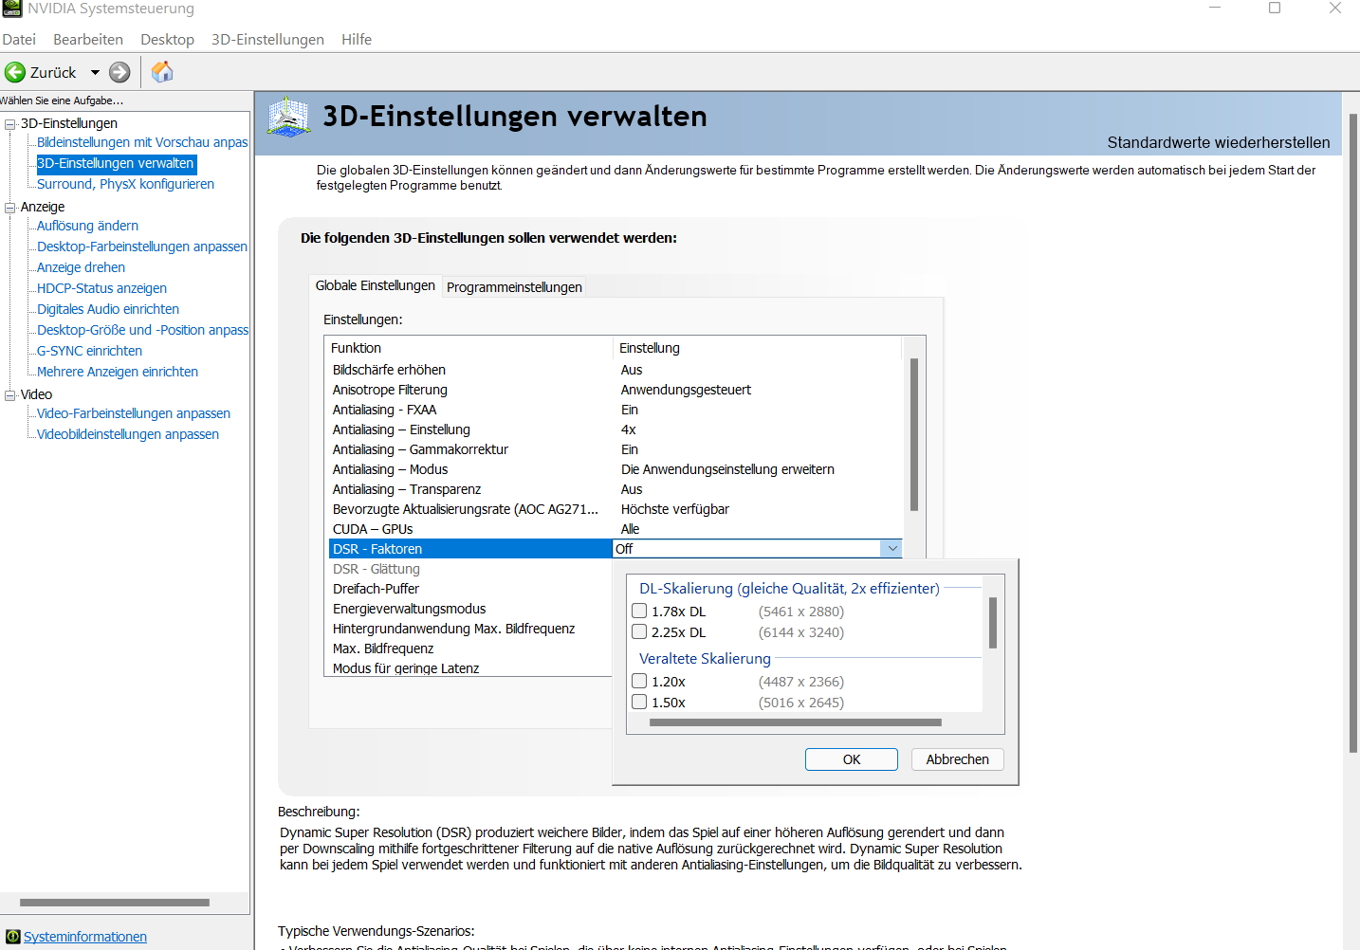Open Desktop-Farbeinstellungen anpassen
This screenshot has height=950, width=1360.
[142, 247]
